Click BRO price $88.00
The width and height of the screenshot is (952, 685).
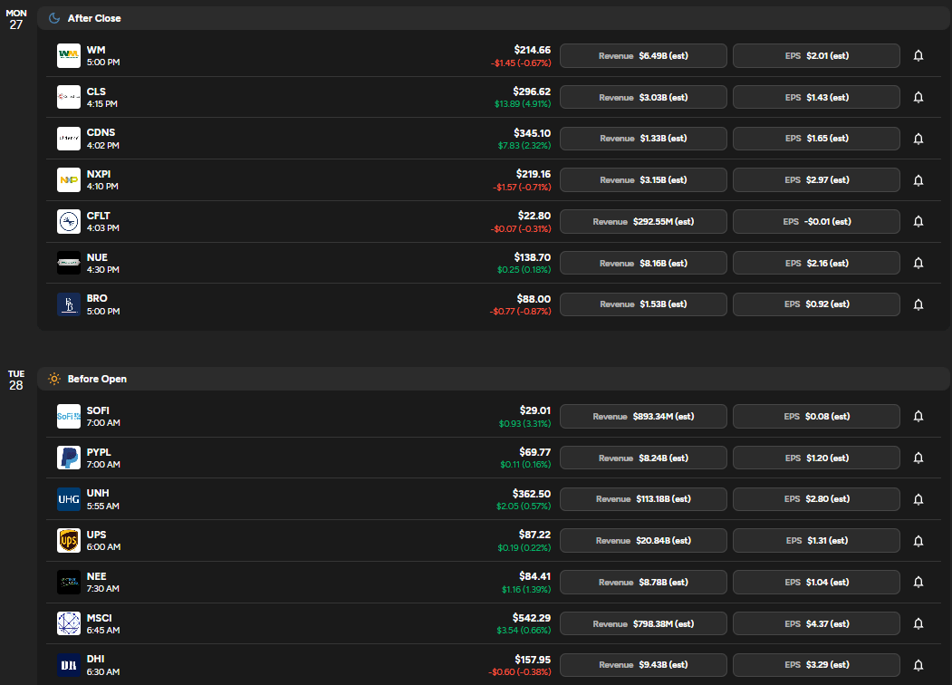pos(534,299)
